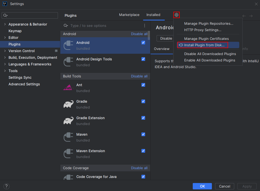Click the forward navigation arrow
The height and width of the screenshot is (191, 260).
pos(251,16)
